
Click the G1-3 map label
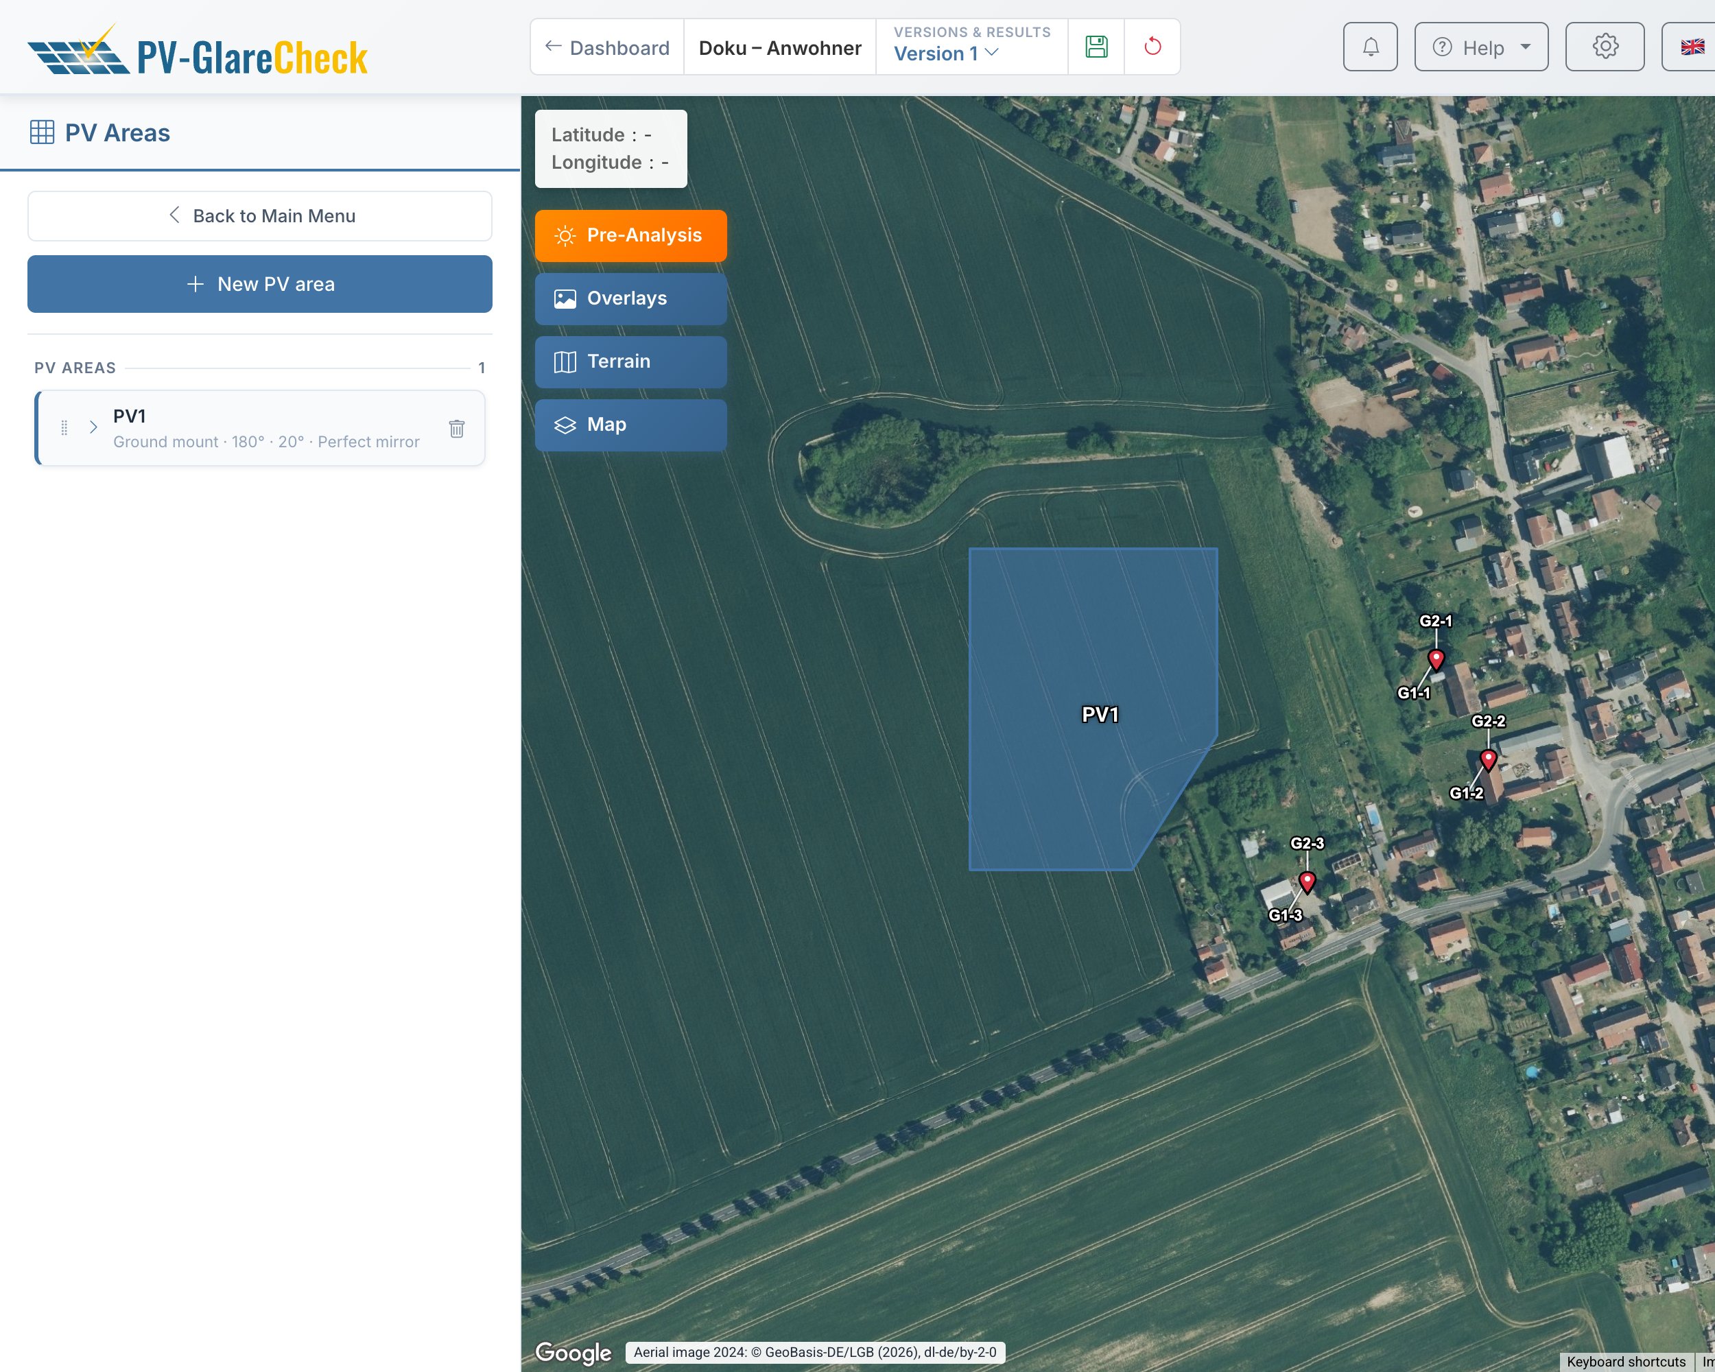tap(1284, 914)
